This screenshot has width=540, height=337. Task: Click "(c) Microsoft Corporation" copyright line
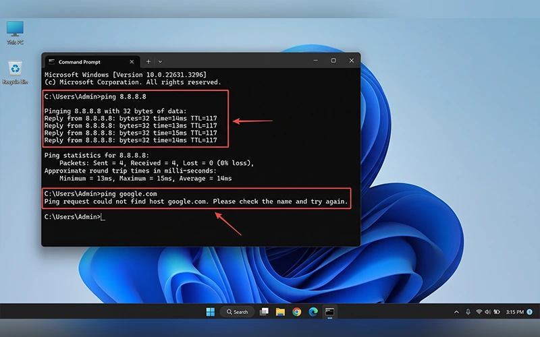[132, 82]
